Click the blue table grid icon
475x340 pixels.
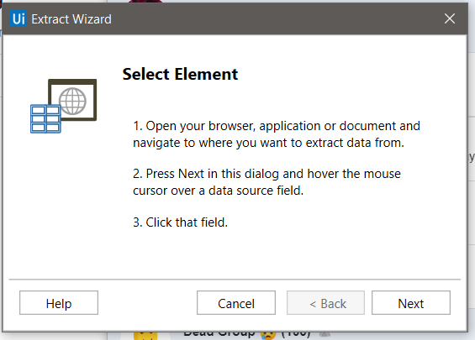pos(45,119)
